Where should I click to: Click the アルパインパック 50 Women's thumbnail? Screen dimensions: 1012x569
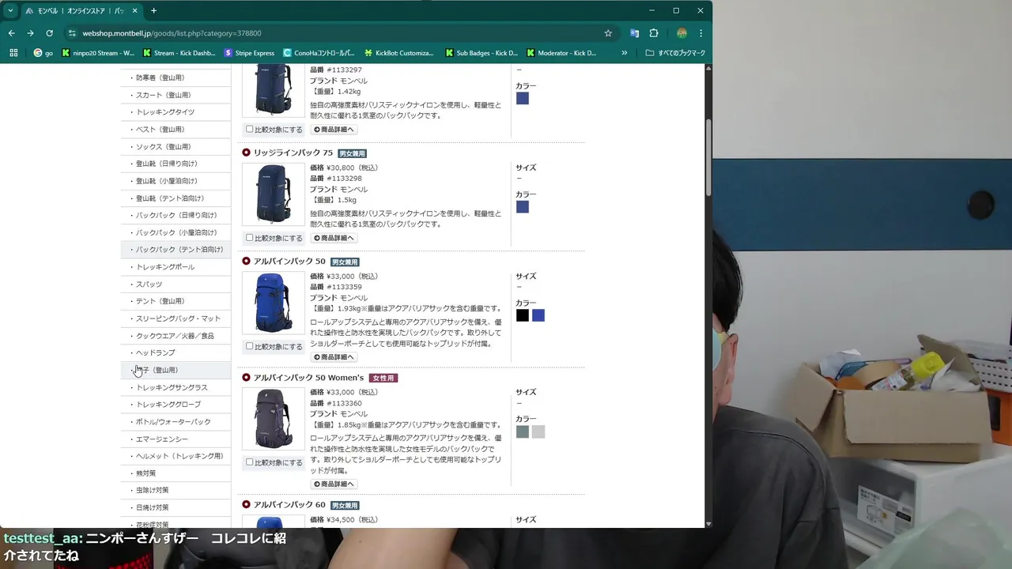click(274, 419)
